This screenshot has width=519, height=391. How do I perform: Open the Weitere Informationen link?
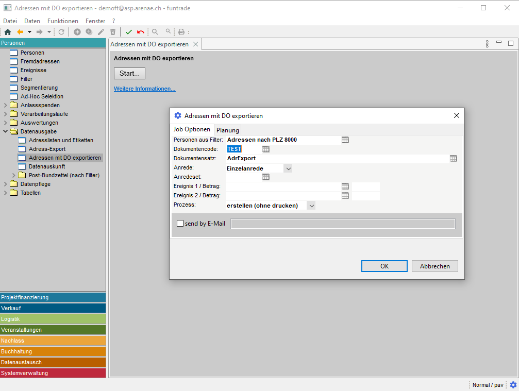(144, 89)
